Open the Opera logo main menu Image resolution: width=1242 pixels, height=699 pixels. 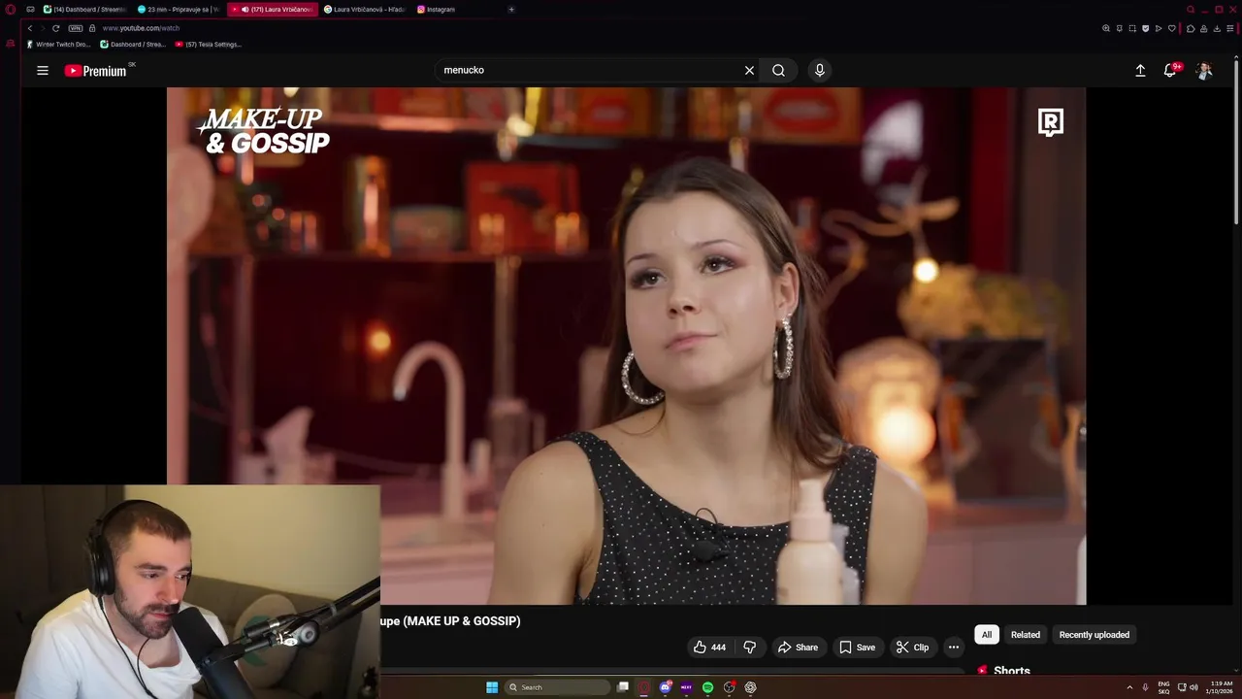pos(11,10)
